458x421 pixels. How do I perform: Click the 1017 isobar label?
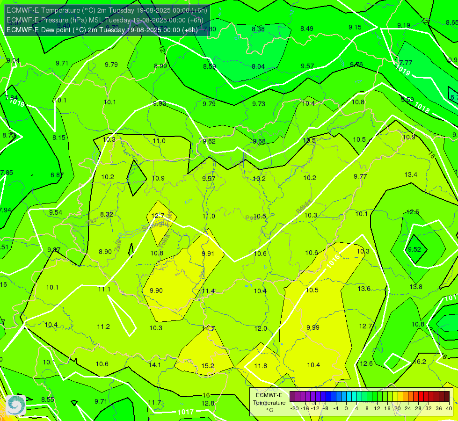185,412
